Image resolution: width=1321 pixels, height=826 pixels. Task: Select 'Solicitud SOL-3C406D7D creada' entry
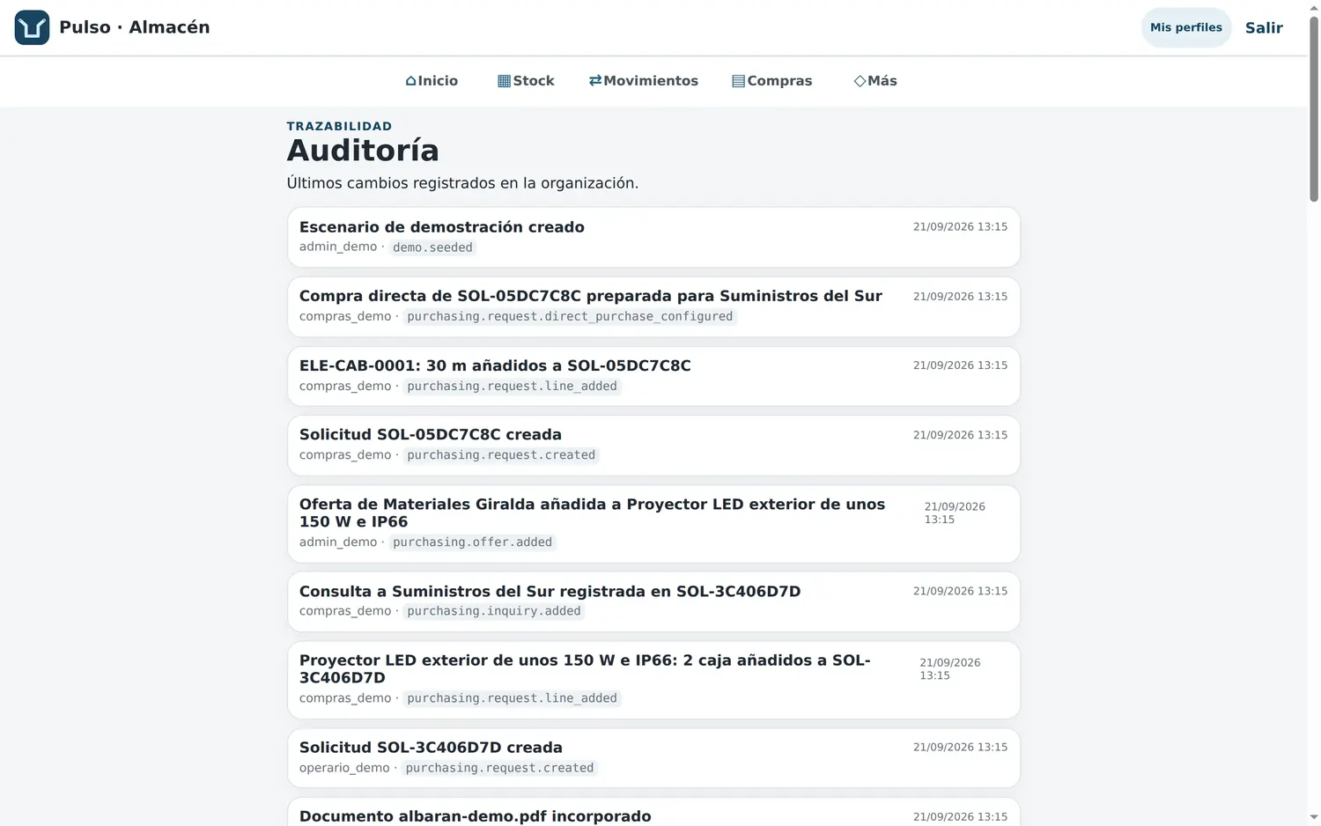click(653, 757)
